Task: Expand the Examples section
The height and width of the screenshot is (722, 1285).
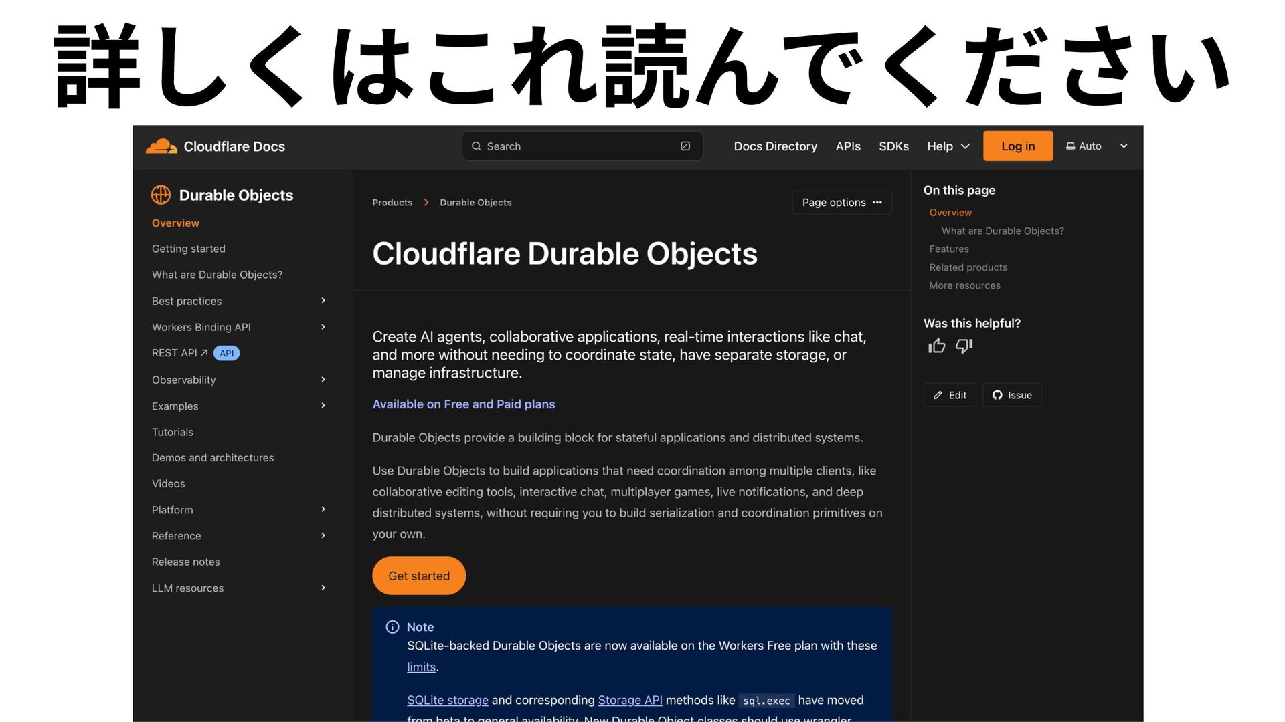Action: pyautogui.click(x=323, y=406)
